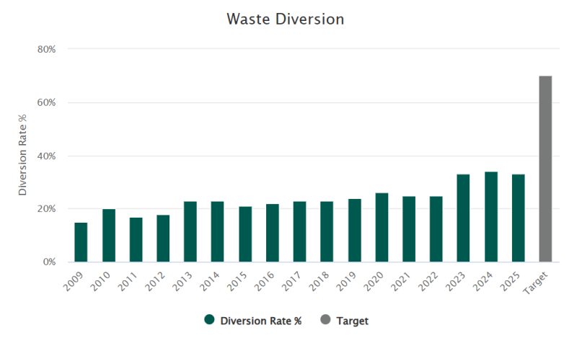
Task: Select the 2011 diversion rate bar
Action: pos(136,240)
